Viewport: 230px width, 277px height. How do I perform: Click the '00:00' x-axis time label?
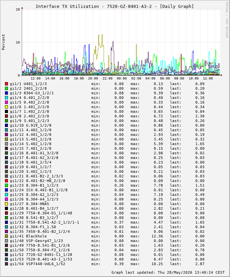point(122,78)
